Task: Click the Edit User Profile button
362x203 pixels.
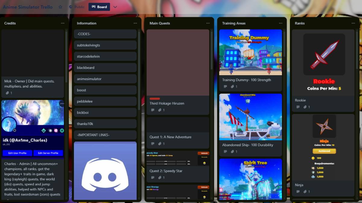Action: 17,153
